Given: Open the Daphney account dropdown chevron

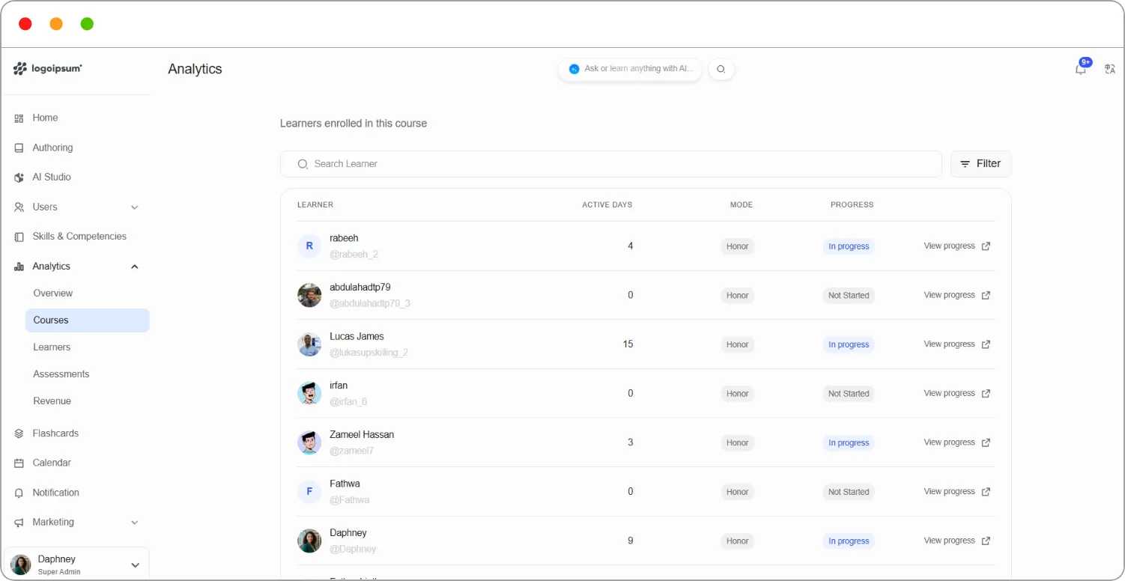Looking at the screenshot, I should 136,565.
